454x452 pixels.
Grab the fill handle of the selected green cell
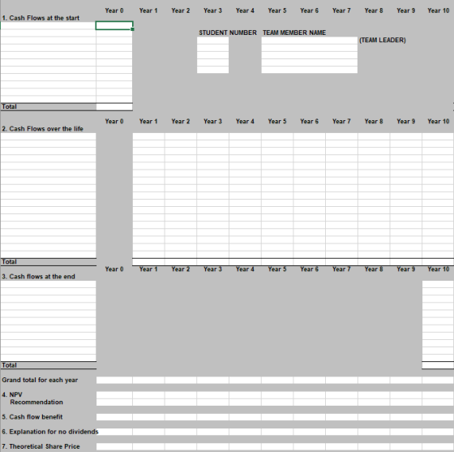pos(133,29)
